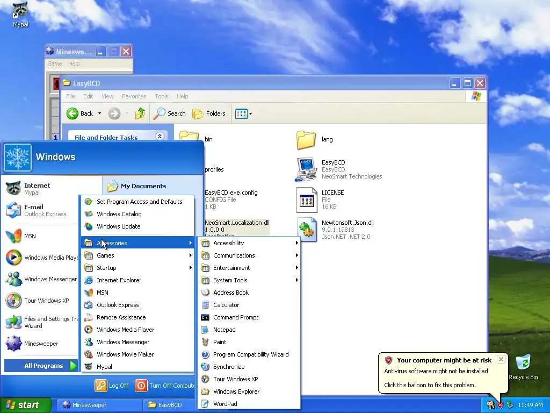Image resolution: width=550 pixels, height=413 pixels.
Task: Collapse File and Folder Tasks panel
Action: [x=160, y=136]
